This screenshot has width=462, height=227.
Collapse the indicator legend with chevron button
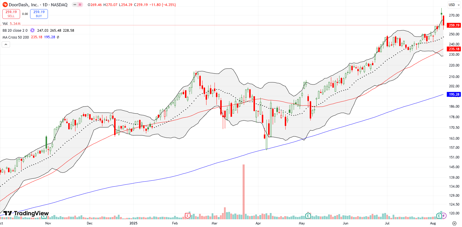coord(6,44)
